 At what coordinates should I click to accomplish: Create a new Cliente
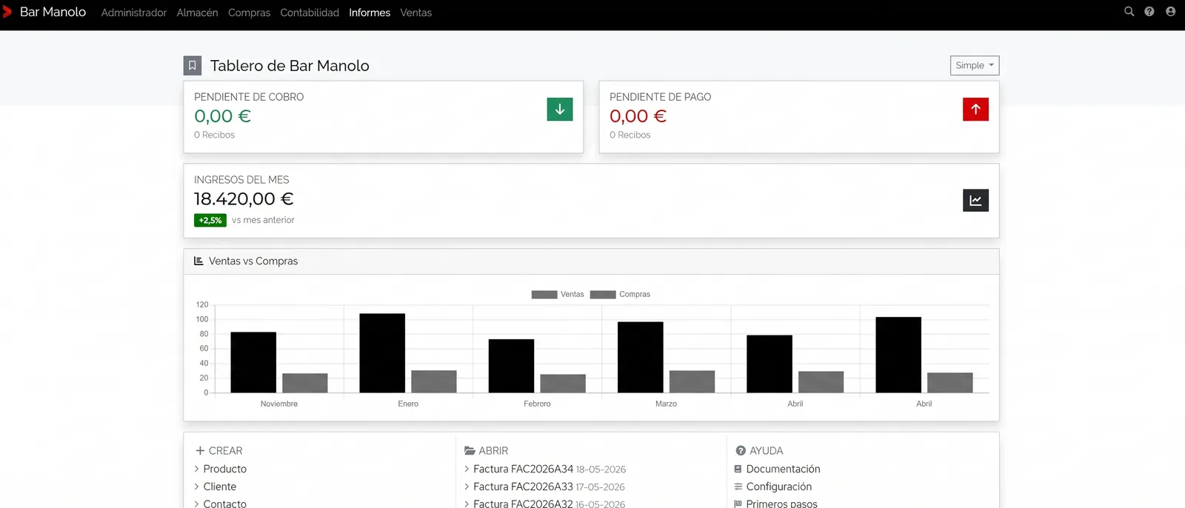[x=220, y=487]
